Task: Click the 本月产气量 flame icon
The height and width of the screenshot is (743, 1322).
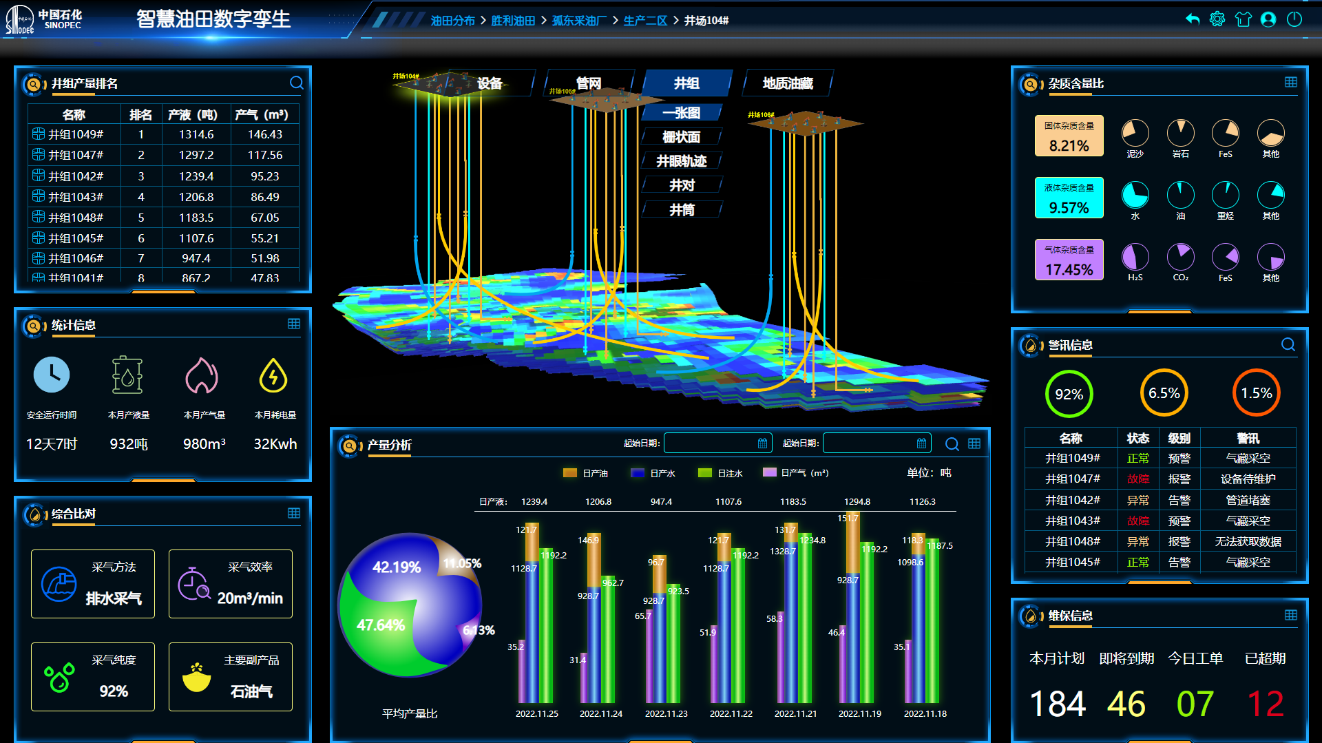Action: [202, 375]
